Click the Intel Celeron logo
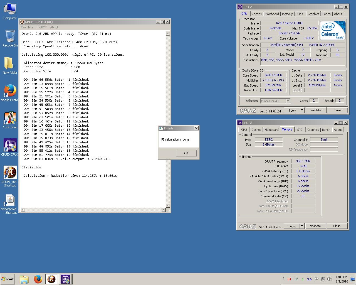The height and width of the screenshot is (285, 356). [332, 30]
